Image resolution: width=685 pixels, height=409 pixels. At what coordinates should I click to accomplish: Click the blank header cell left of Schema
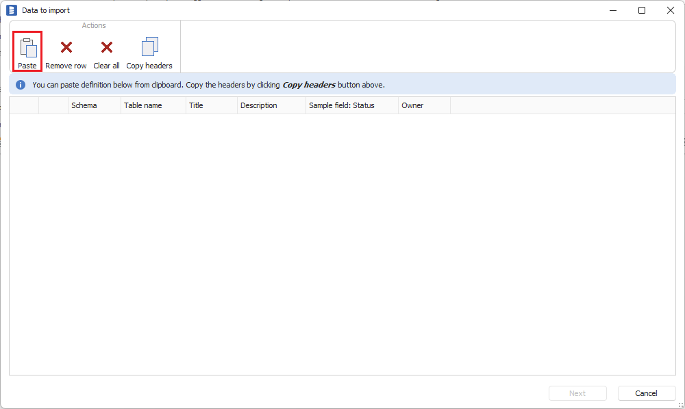[53, 105]
